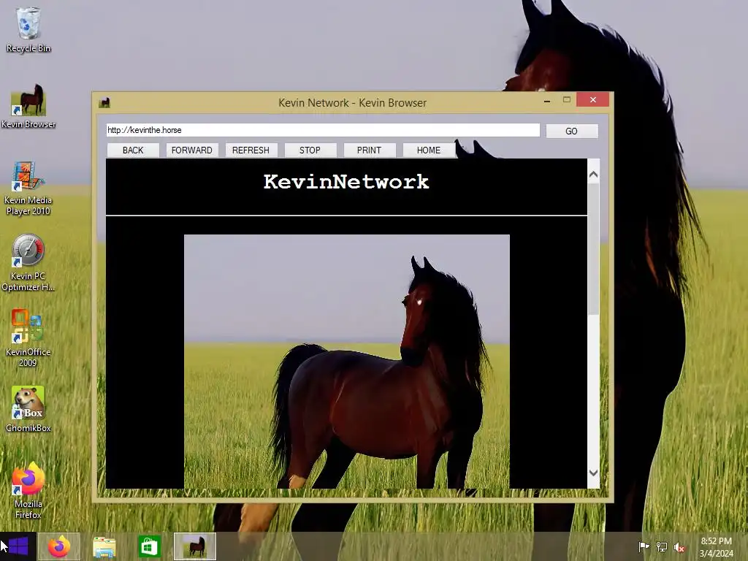Viewport: 748px width, 561px height.
Task: Open the Recycle Bin desktop icon
Action: pyautogui.click(x=28, y=29)
